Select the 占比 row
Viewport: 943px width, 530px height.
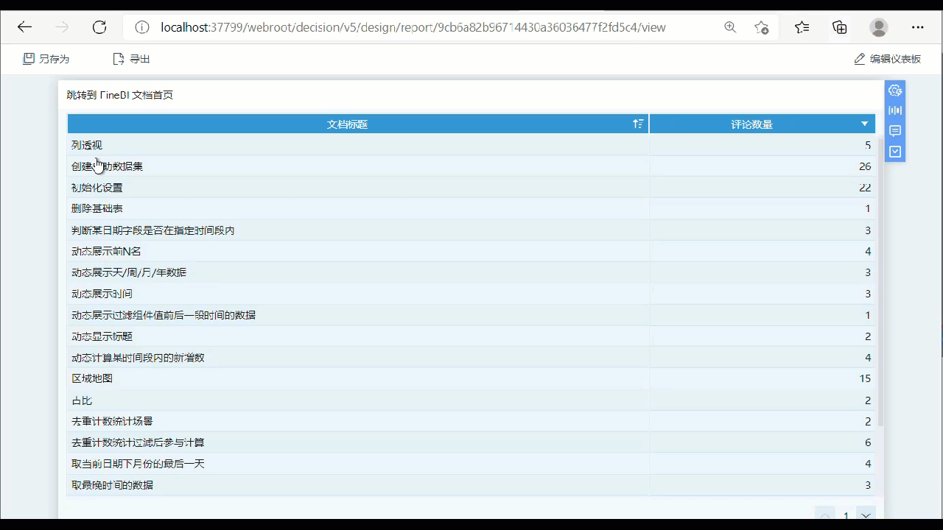pos(471,400)
